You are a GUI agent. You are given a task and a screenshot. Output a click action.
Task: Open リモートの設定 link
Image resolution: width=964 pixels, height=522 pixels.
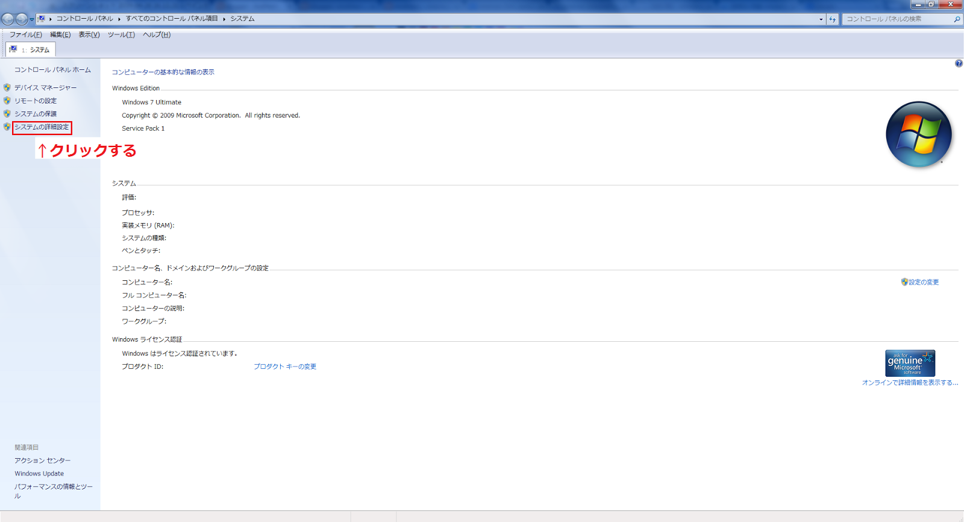pos(36,101)
